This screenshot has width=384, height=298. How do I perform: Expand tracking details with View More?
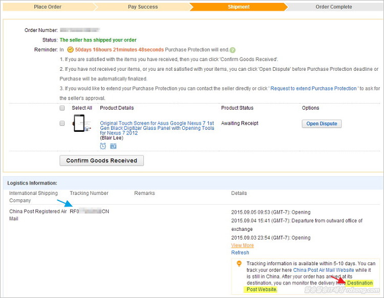pyautogui.click(x=242, y=246)
